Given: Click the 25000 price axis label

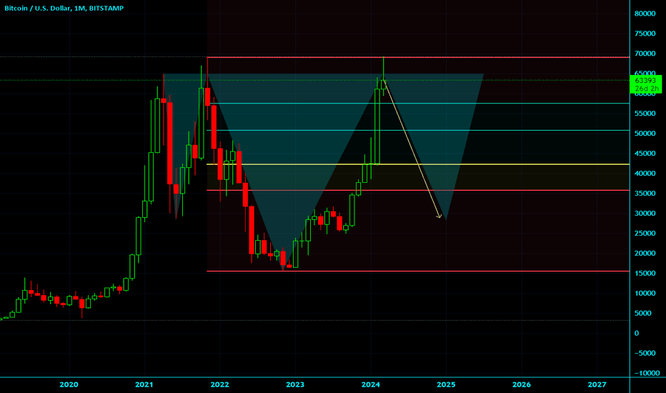Looking at the screenshot, I should (645, 233).
